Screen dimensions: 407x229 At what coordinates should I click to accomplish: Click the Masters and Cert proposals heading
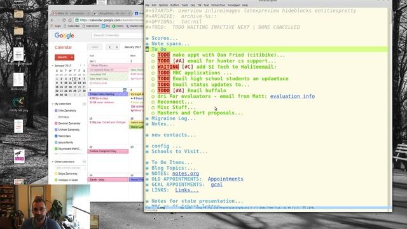(x=200, y=113)
